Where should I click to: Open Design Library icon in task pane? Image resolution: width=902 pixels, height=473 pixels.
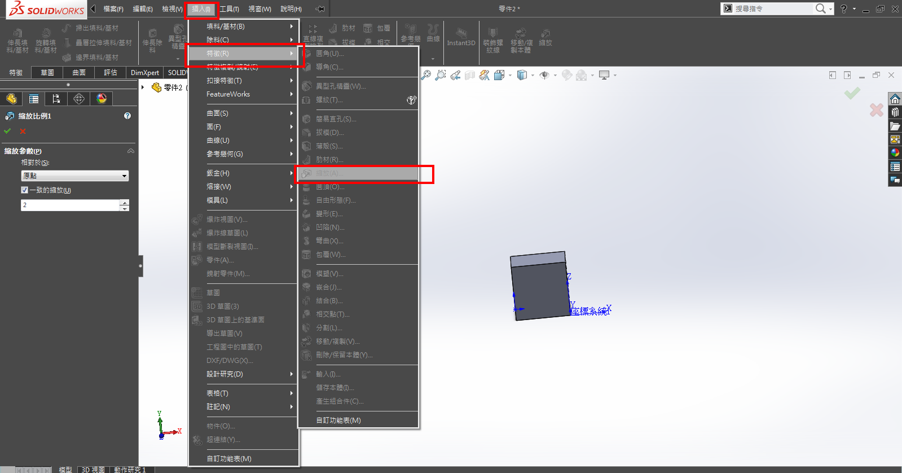[x=895, y=112]
